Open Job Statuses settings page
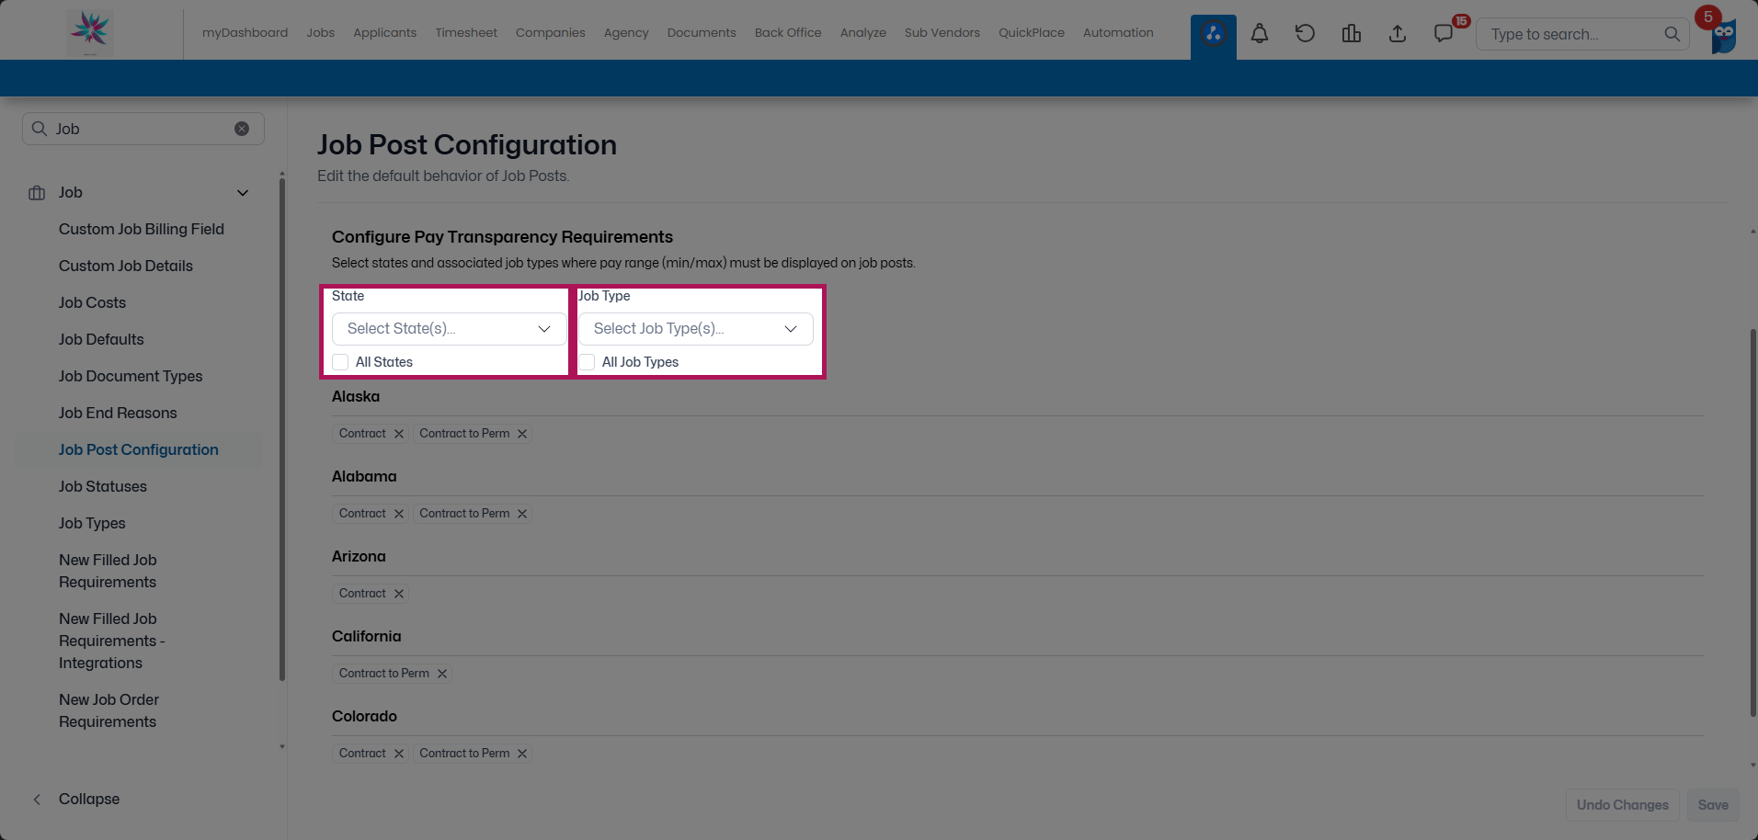Image resolution: width=1758 pixels, height=840 pixels. 103,486
